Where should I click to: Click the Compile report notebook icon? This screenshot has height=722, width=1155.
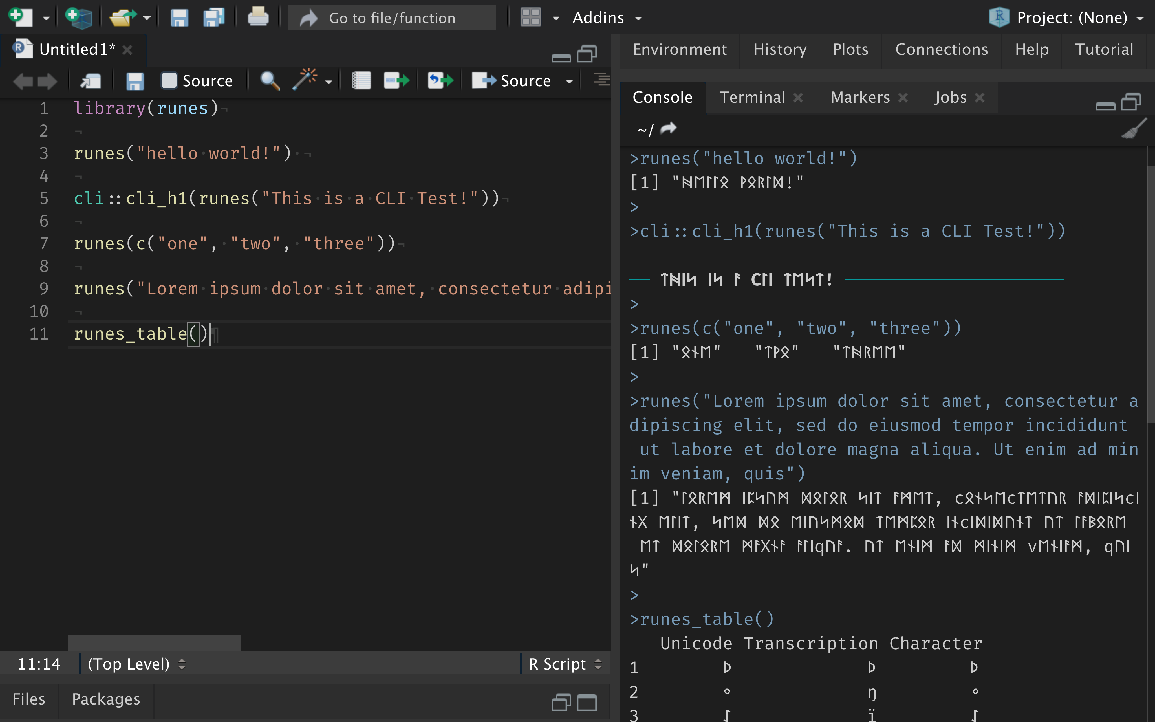point(361,81)
